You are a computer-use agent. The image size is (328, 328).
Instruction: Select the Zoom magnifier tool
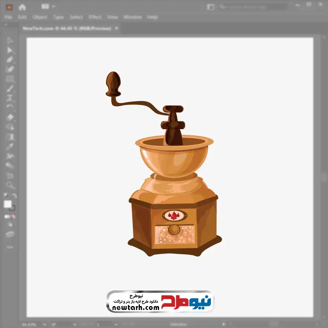tap(10, 185)
